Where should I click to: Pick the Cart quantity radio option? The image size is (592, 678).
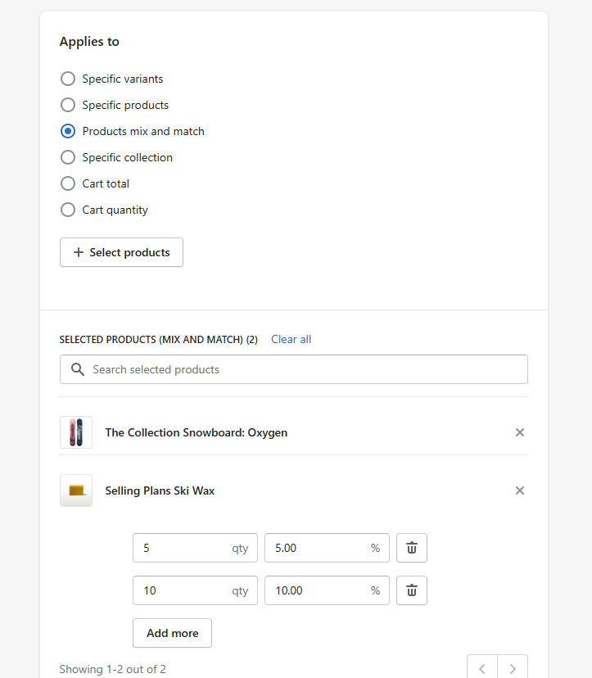coord(68,210)
